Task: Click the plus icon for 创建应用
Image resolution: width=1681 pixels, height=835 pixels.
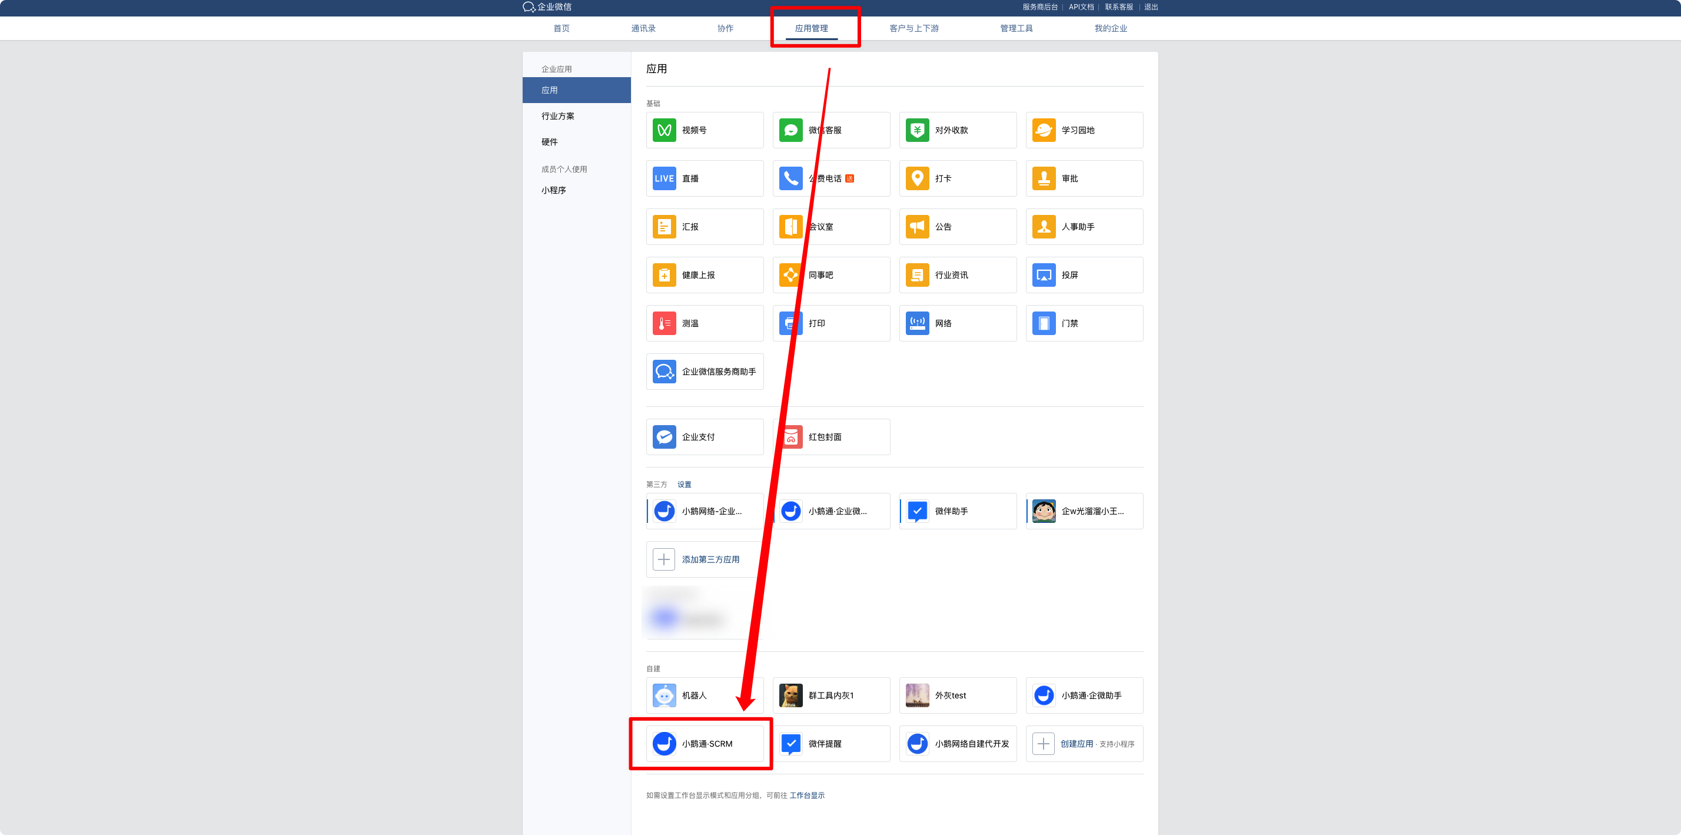Action: click(1044, 744)
